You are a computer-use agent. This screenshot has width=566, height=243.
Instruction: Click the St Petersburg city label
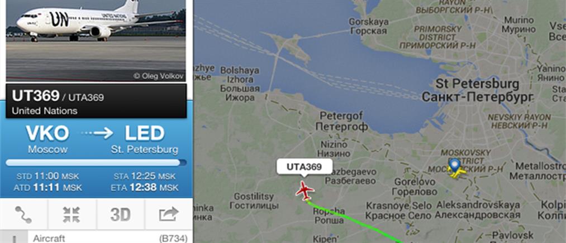(x=477, y=90)
